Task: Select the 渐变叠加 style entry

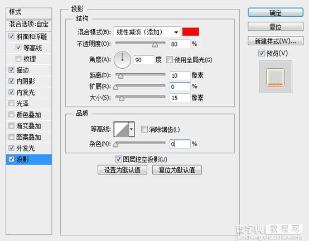Action: 28,126
